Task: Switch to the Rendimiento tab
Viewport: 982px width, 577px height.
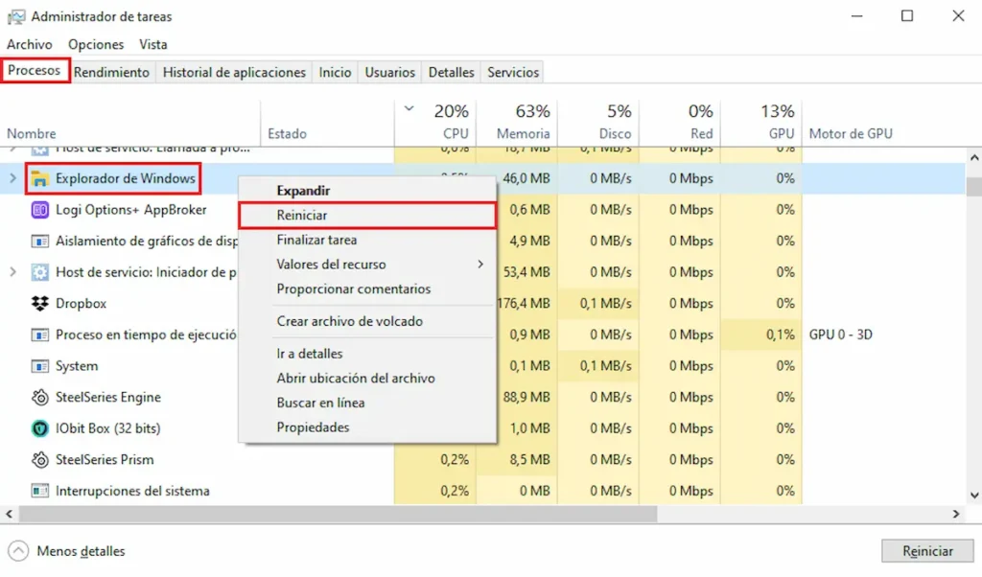Action: click(x=111, y=72)
